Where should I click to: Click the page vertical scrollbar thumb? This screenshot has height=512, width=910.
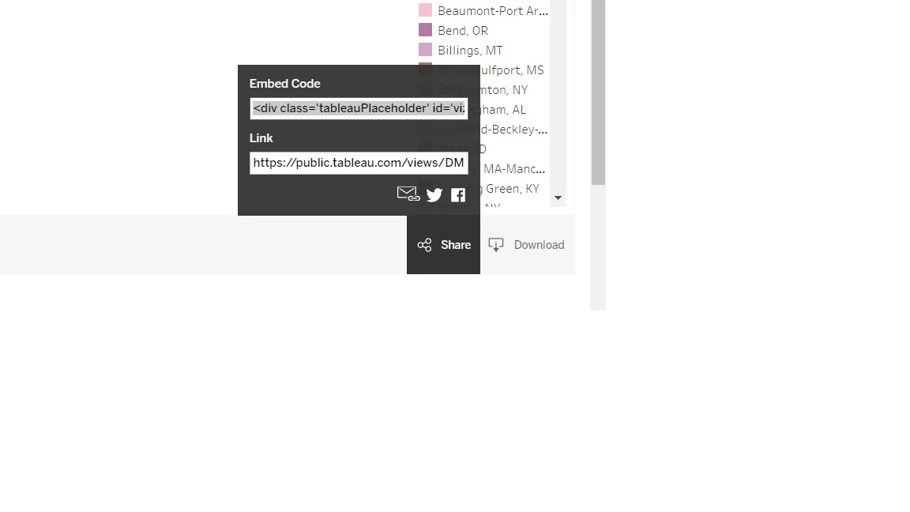coord(598,92)
